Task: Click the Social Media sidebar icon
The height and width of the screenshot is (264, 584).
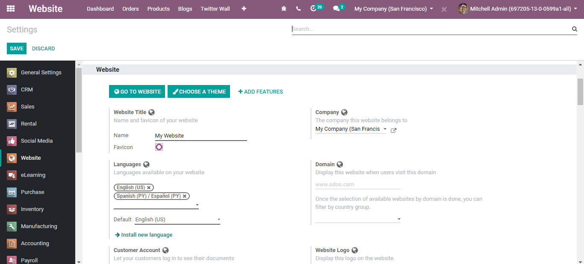Action: [x=12, y=141]
